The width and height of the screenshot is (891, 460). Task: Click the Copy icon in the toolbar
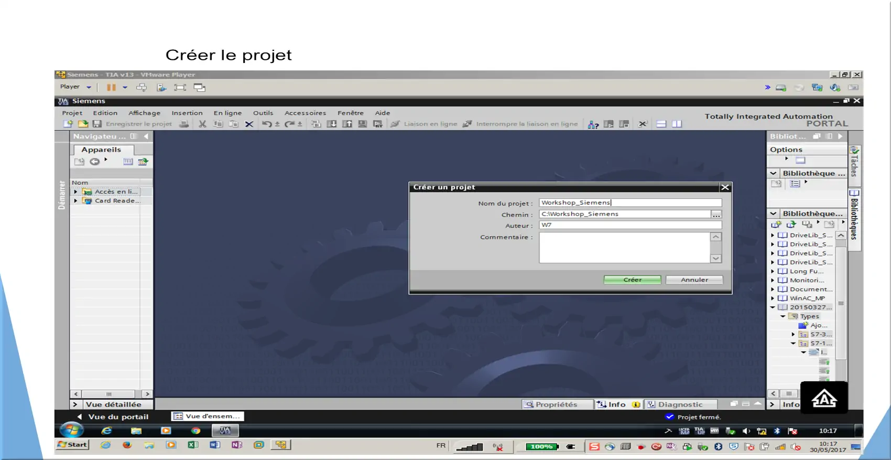coord(218,124)
